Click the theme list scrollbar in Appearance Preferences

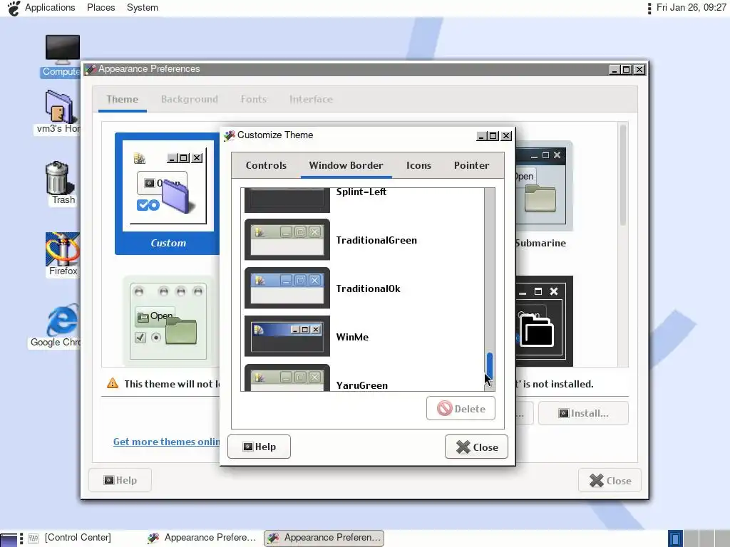(623, 175)
